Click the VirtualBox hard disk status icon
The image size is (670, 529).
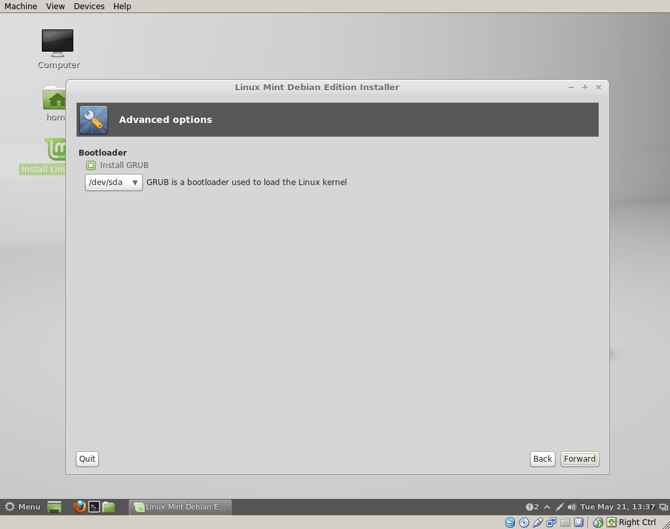coord(510,522)
